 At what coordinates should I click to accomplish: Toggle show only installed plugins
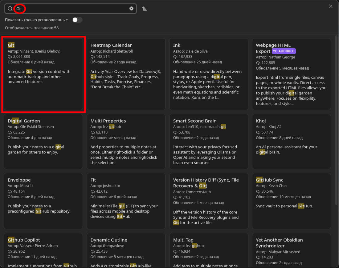(x=77, y=20)
